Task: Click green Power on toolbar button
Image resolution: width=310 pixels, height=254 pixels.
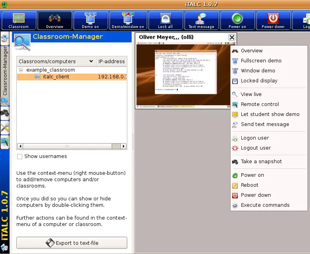Action: [x=237, y=21]
